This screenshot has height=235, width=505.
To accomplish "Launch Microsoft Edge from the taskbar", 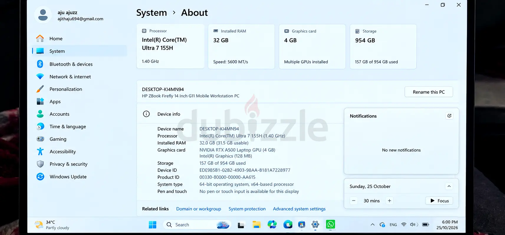I will (288, 225).
